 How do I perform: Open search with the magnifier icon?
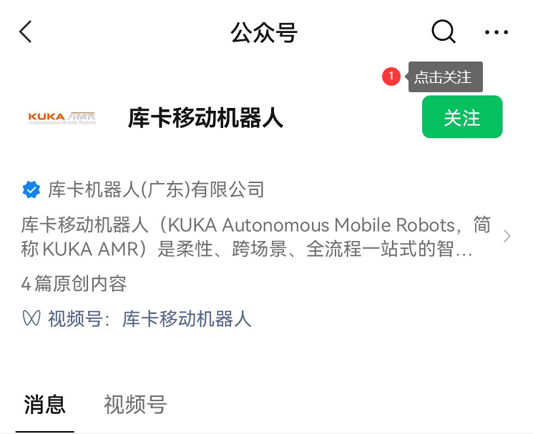pyautogui.click(x=444, y=31)
